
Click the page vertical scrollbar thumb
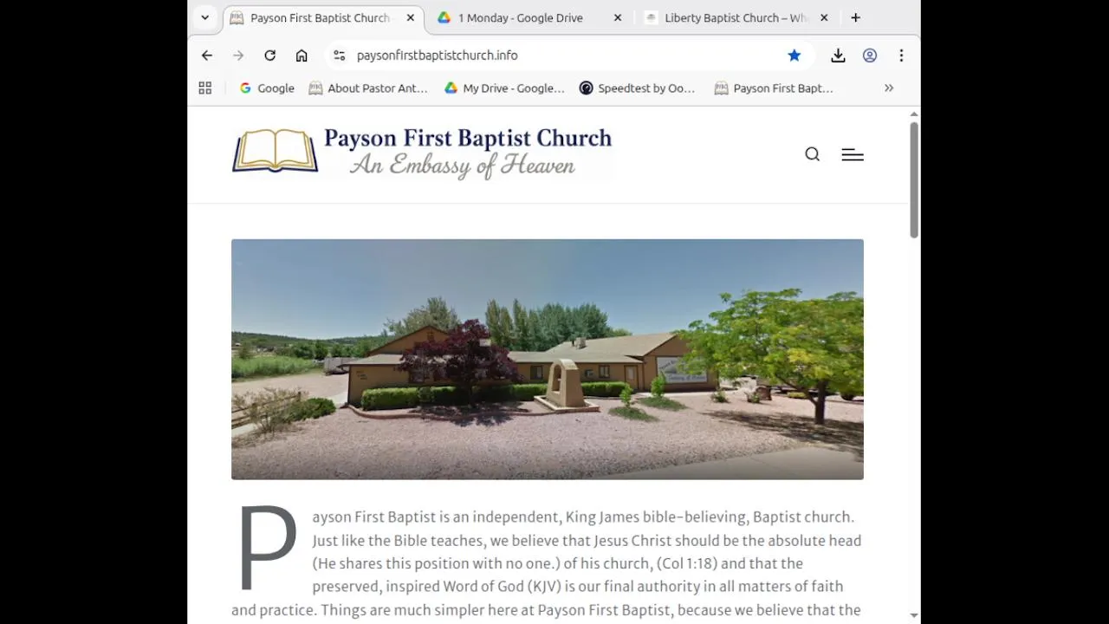tap(914, 179)
